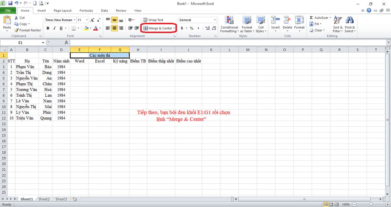Expand the AutoSum dropdown arrow
Screen dimensions: 391x207
click(x=330, y=18)
